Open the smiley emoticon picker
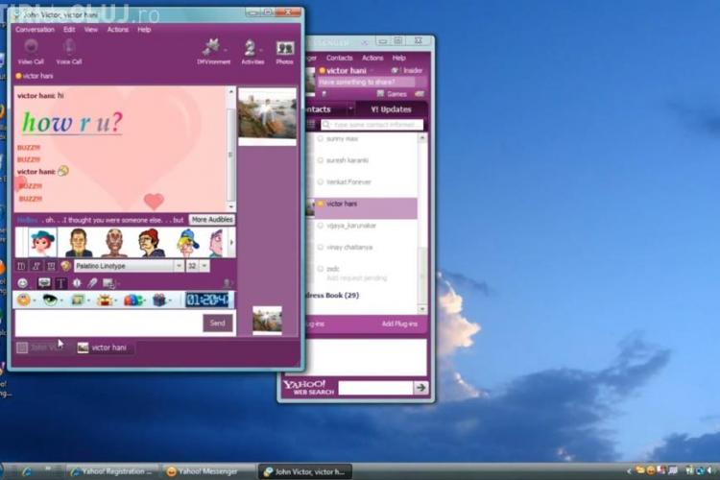720x480 pixels. (22, 283)
